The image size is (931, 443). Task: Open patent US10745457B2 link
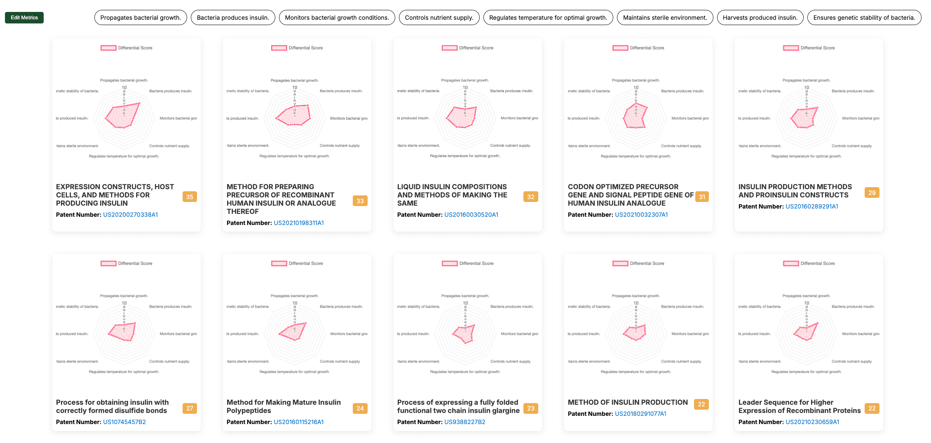124,422
